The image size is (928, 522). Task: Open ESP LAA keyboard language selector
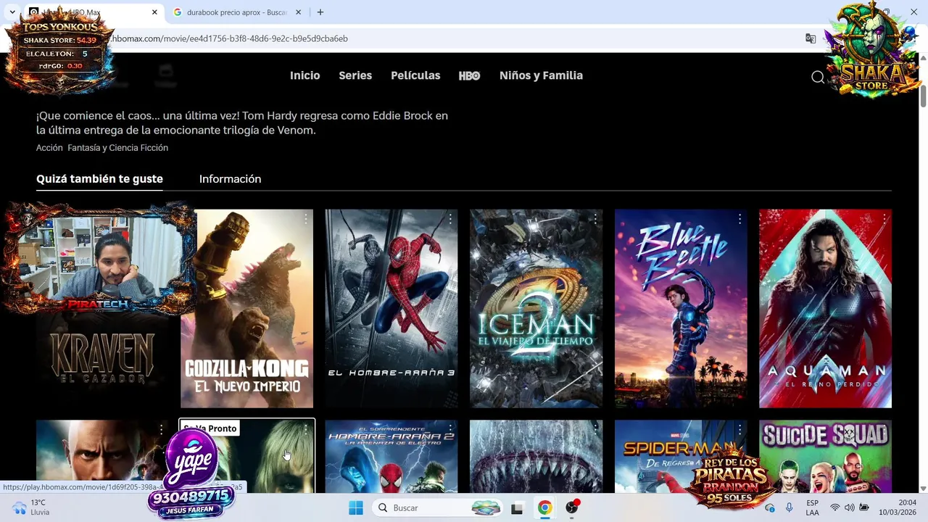coord(812,507)
